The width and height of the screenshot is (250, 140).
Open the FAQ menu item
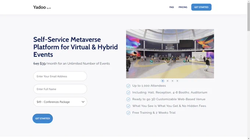pos(172,7)
